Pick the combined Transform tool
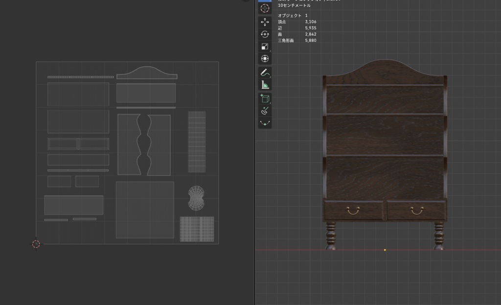Screen dimensions: 501x305 (x=265, y=59)
